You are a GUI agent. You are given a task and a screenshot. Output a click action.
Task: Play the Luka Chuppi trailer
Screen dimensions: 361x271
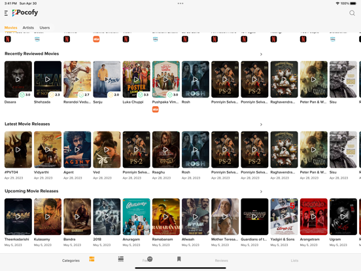[136, 79]
